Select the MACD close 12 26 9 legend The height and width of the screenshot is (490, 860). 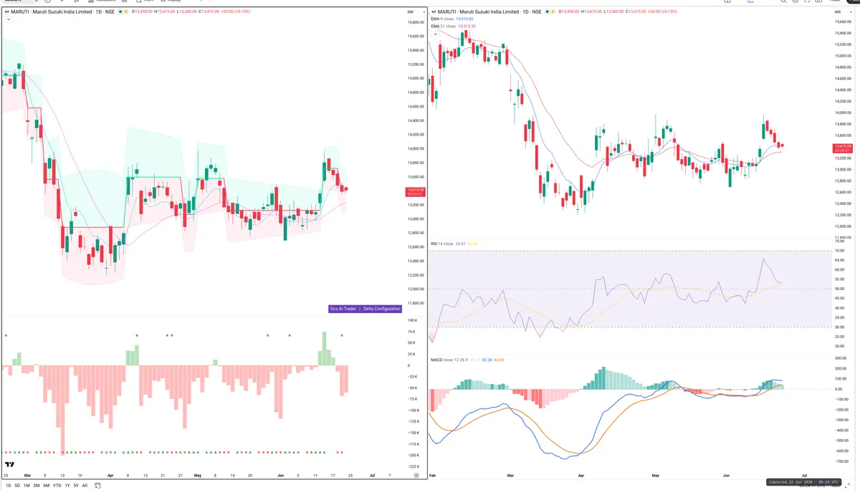tap(450, 360)
